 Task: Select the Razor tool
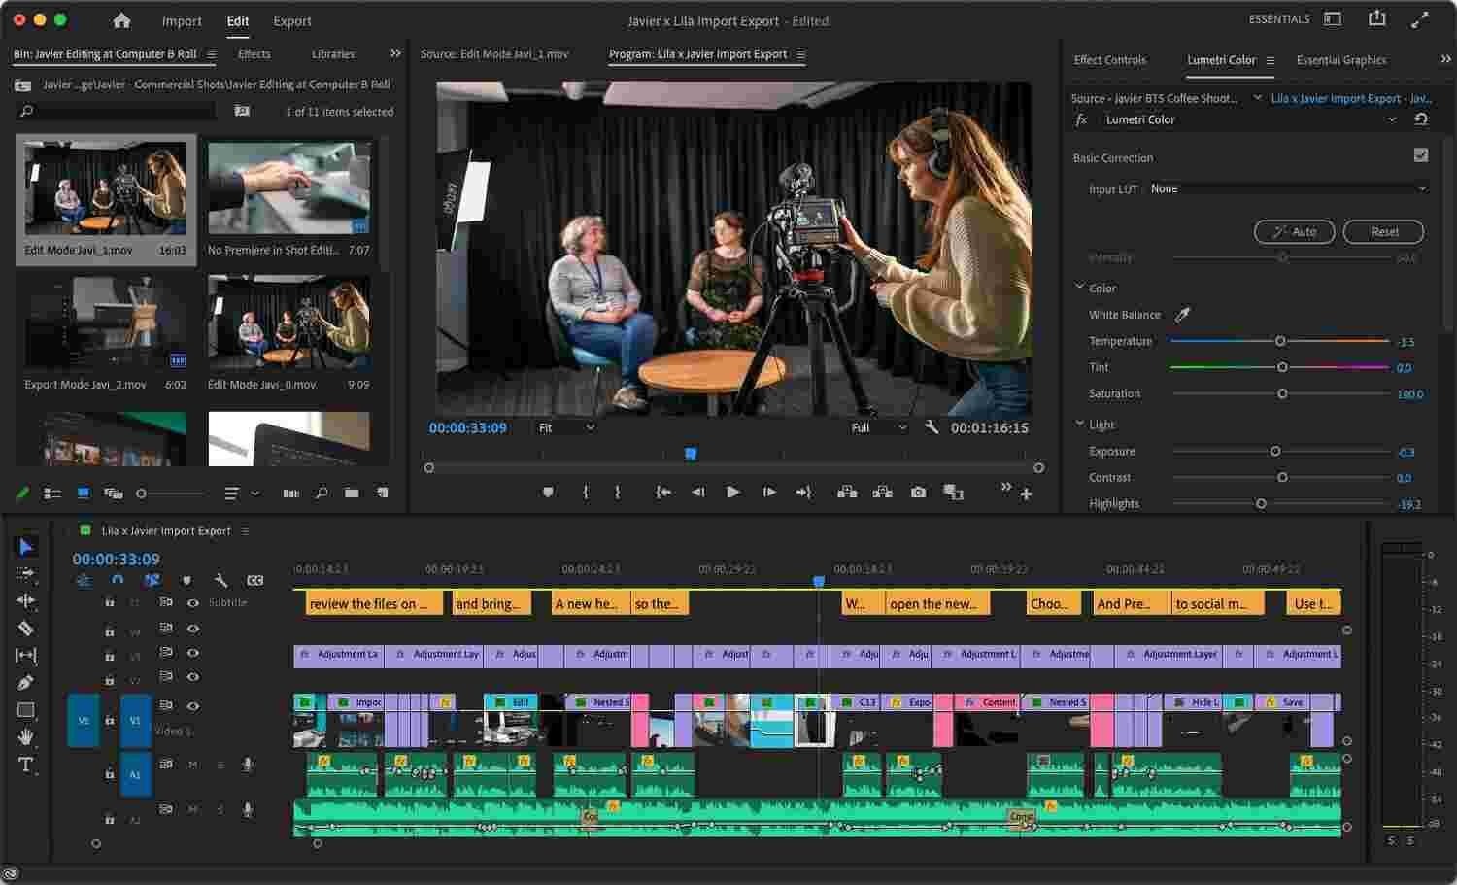coord(26,627)
